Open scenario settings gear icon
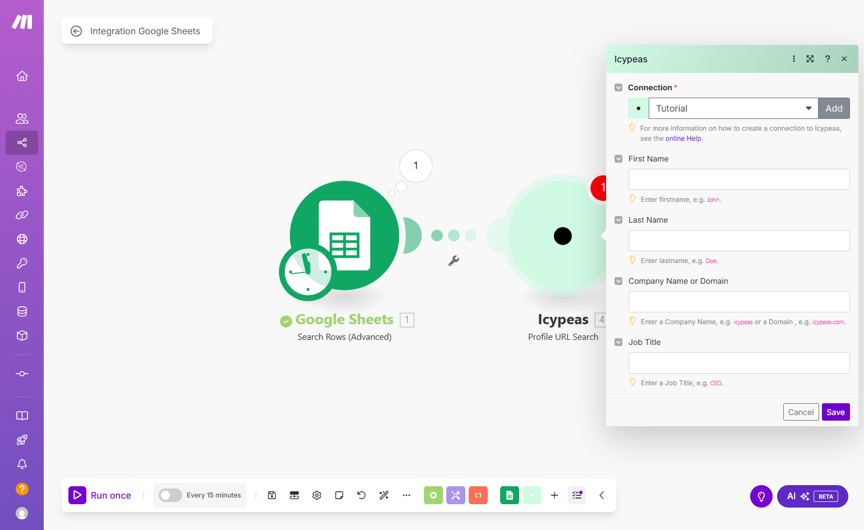The height and width of the screenshot is (530, 864). pos(317,495)
